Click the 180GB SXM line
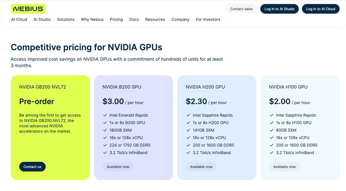346x191 pixels. tap(121, 130)
